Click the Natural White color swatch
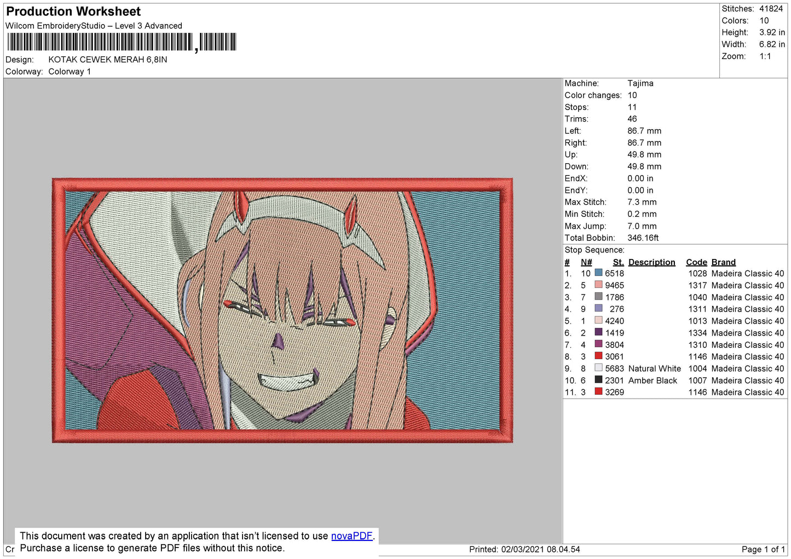Viewport: 791px width, 559px height. click(599, 368)
